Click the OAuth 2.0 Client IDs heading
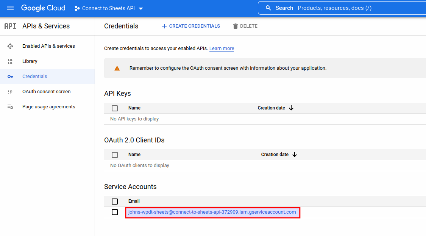426x236 pixels. tap(134, 140)
